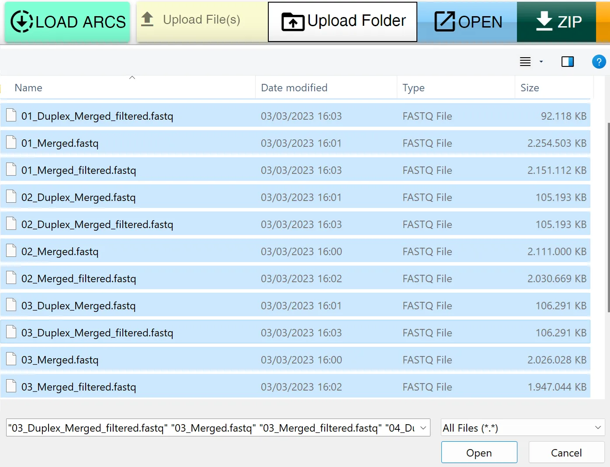
Task: Click the Upload File(s) arrow icon
Action: coord(147,19)
